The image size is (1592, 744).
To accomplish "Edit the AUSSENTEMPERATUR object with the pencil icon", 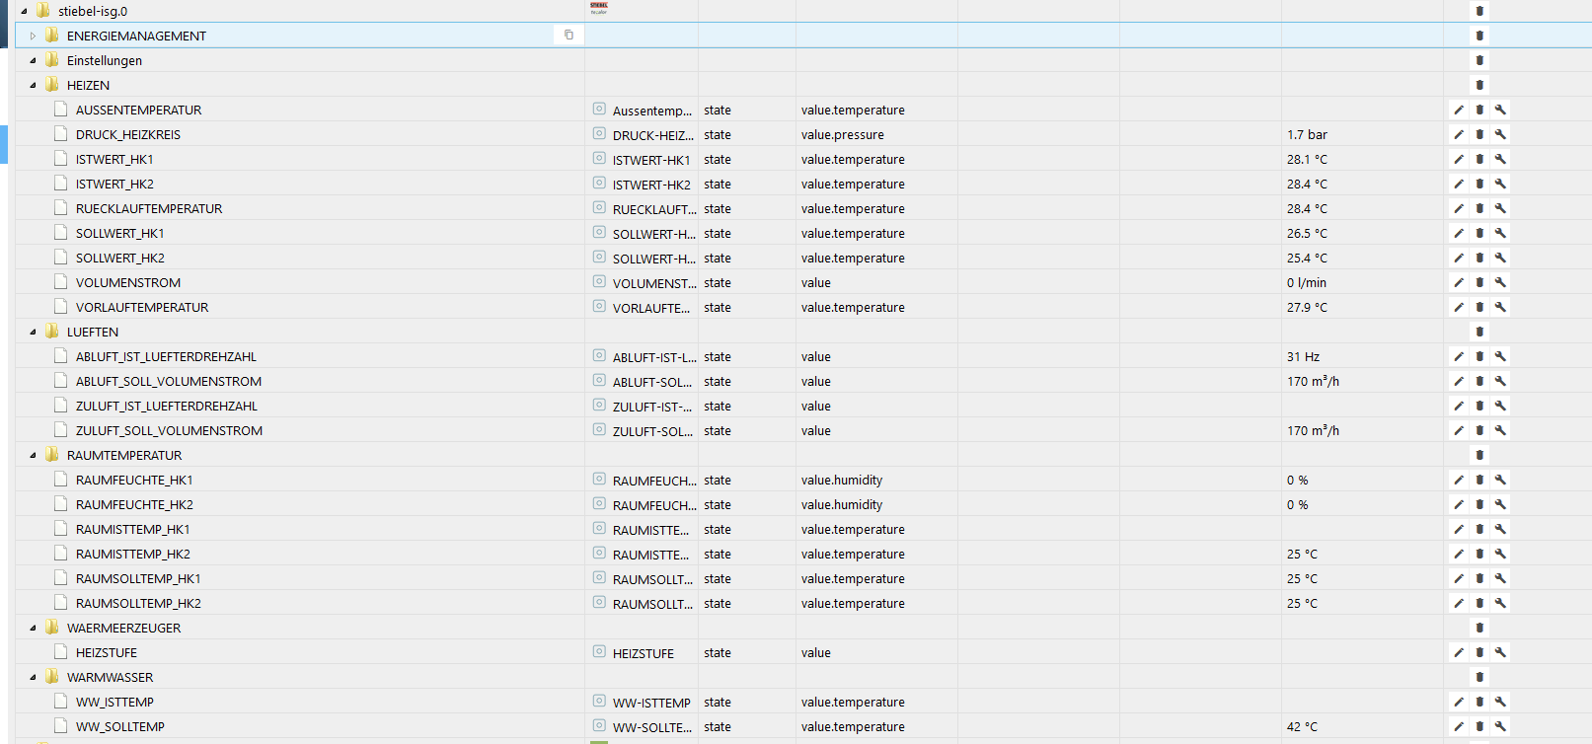I will [1459, 110].
